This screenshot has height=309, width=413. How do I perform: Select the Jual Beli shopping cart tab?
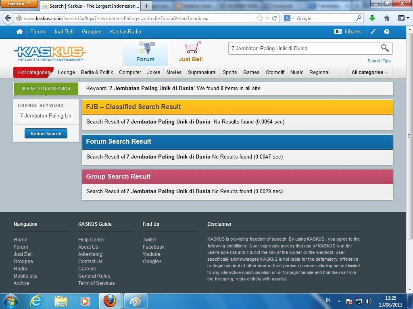tap(191, 52)
